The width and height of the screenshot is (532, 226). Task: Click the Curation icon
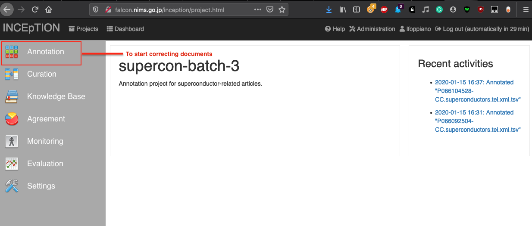(x=11, y=74)
